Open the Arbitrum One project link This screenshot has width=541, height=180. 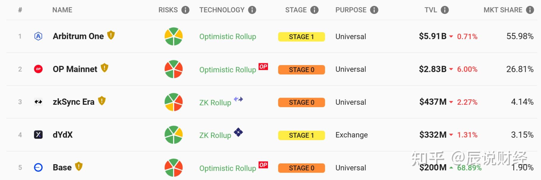(x=78, y=36)
